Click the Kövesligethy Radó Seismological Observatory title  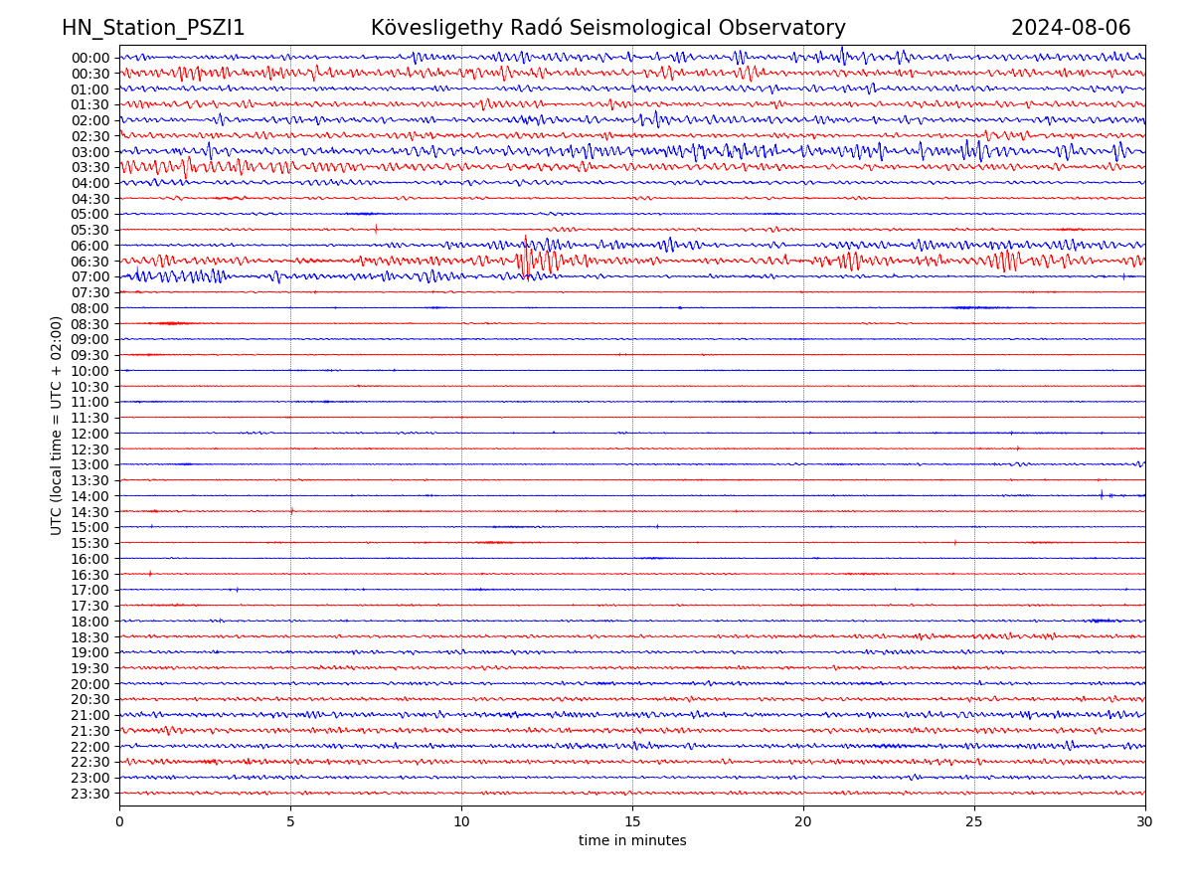pos(607,28)
